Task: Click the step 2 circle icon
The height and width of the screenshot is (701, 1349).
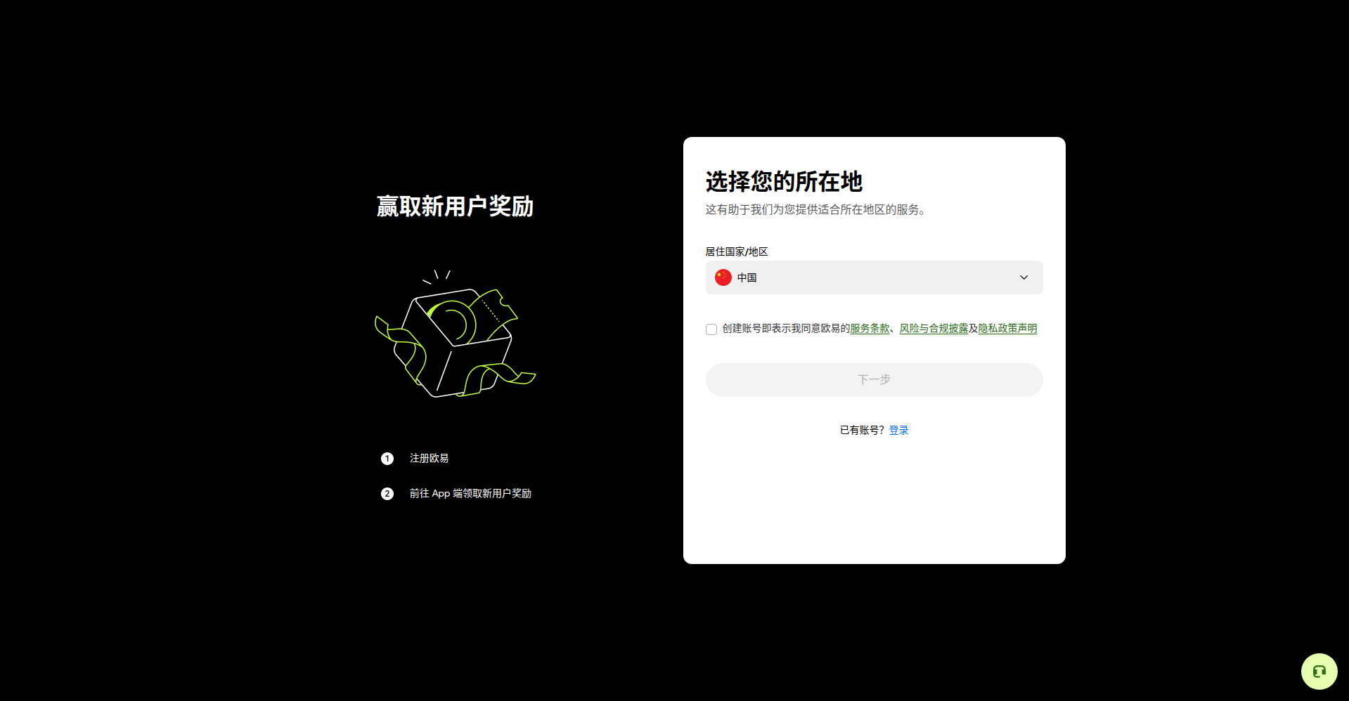Action: [x=387, y=494]
